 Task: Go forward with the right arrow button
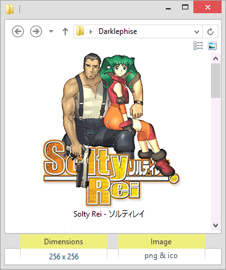pyautogui.click(x=36, y=31)
